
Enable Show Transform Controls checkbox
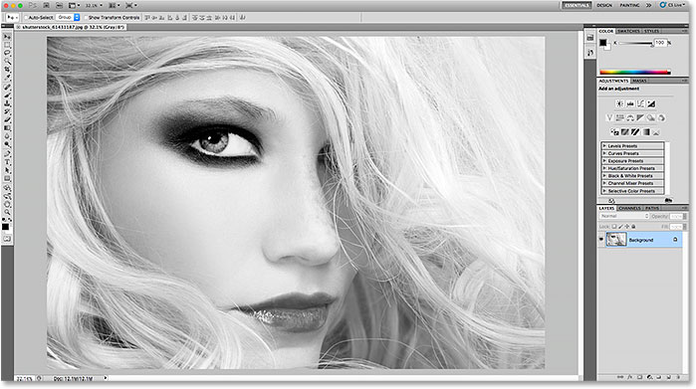tap(86, 17)
